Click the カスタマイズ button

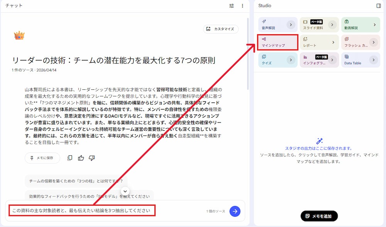click(220, 29)
